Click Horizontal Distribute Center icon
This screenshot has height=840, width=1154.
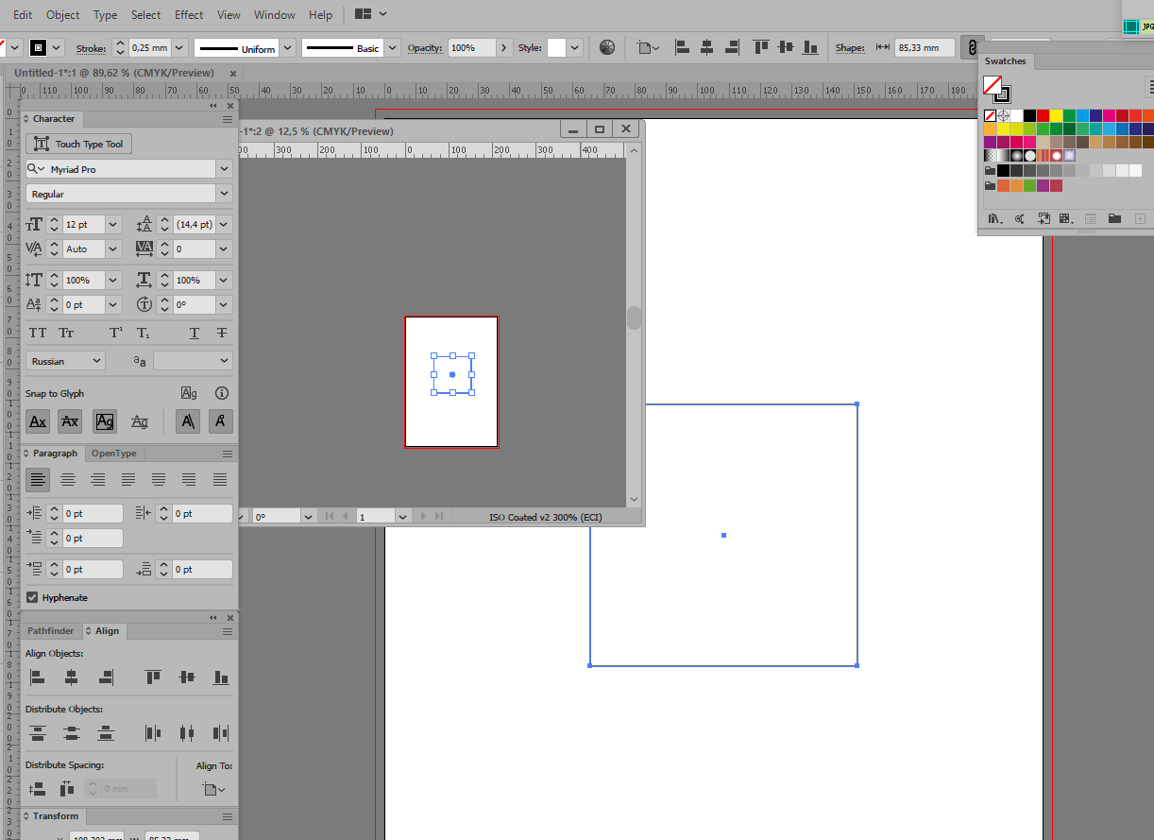[187, 732]
